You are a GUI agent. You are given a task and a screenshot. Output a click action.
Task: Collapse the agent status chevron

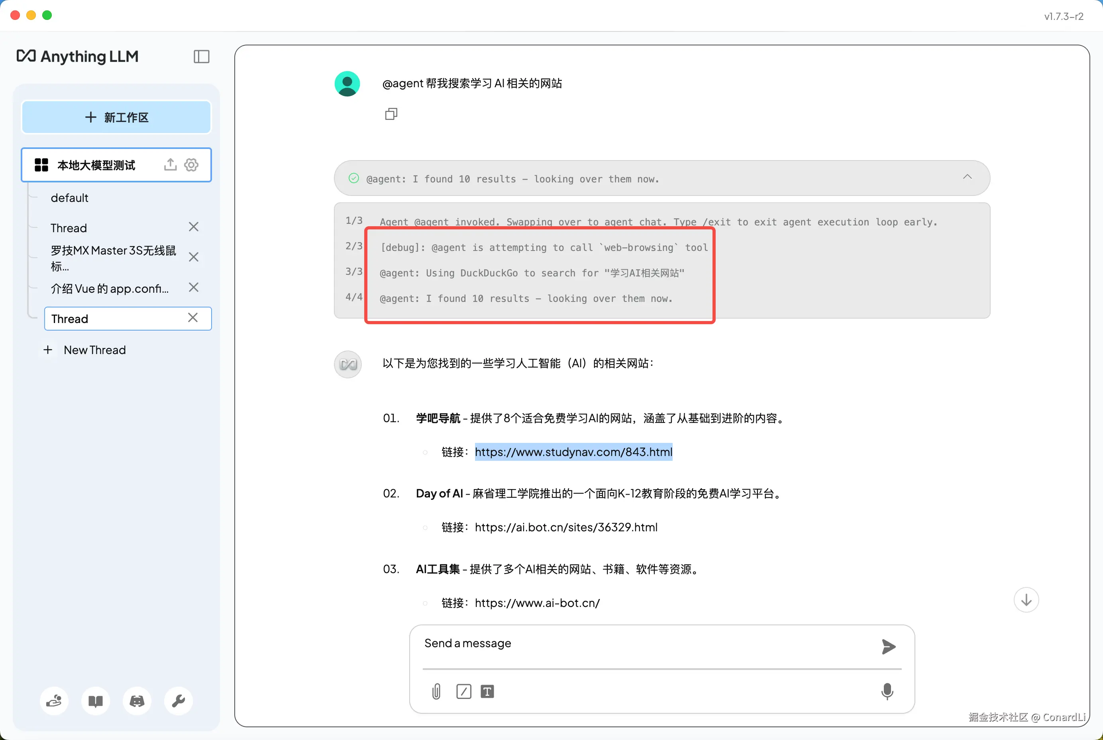click(x=968, y=177)
